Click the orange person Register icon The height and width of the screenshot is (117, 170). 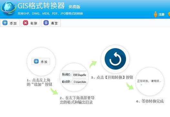tap(155, 14)
